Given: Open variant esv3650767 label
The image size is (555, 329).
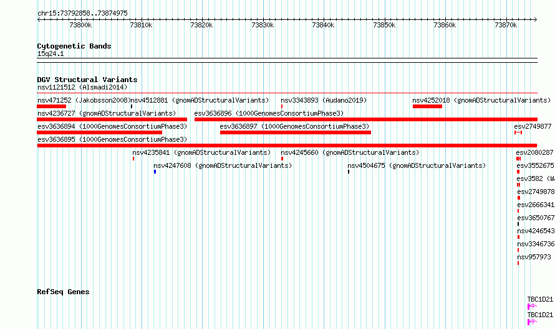Looking at the screenshot, I should 536,218.
